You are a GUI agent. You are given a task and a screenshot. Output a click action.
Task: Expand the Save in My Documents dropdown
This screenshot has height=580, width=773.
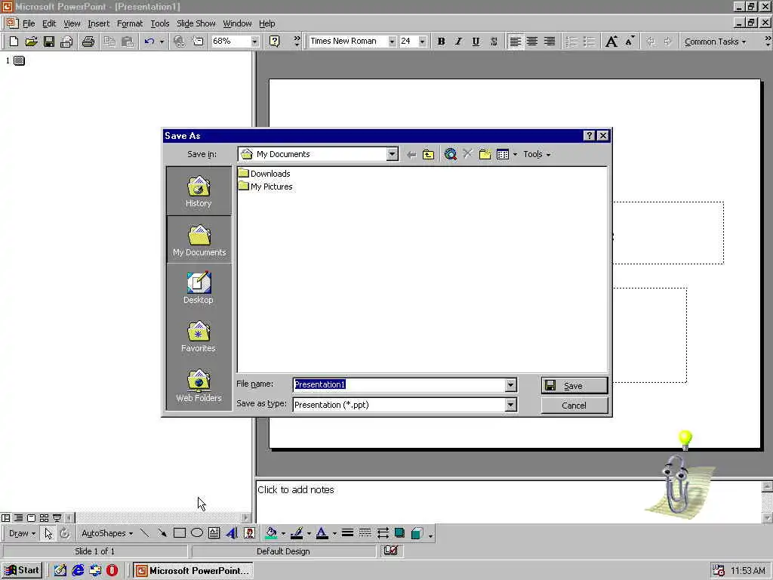(392, 154)
